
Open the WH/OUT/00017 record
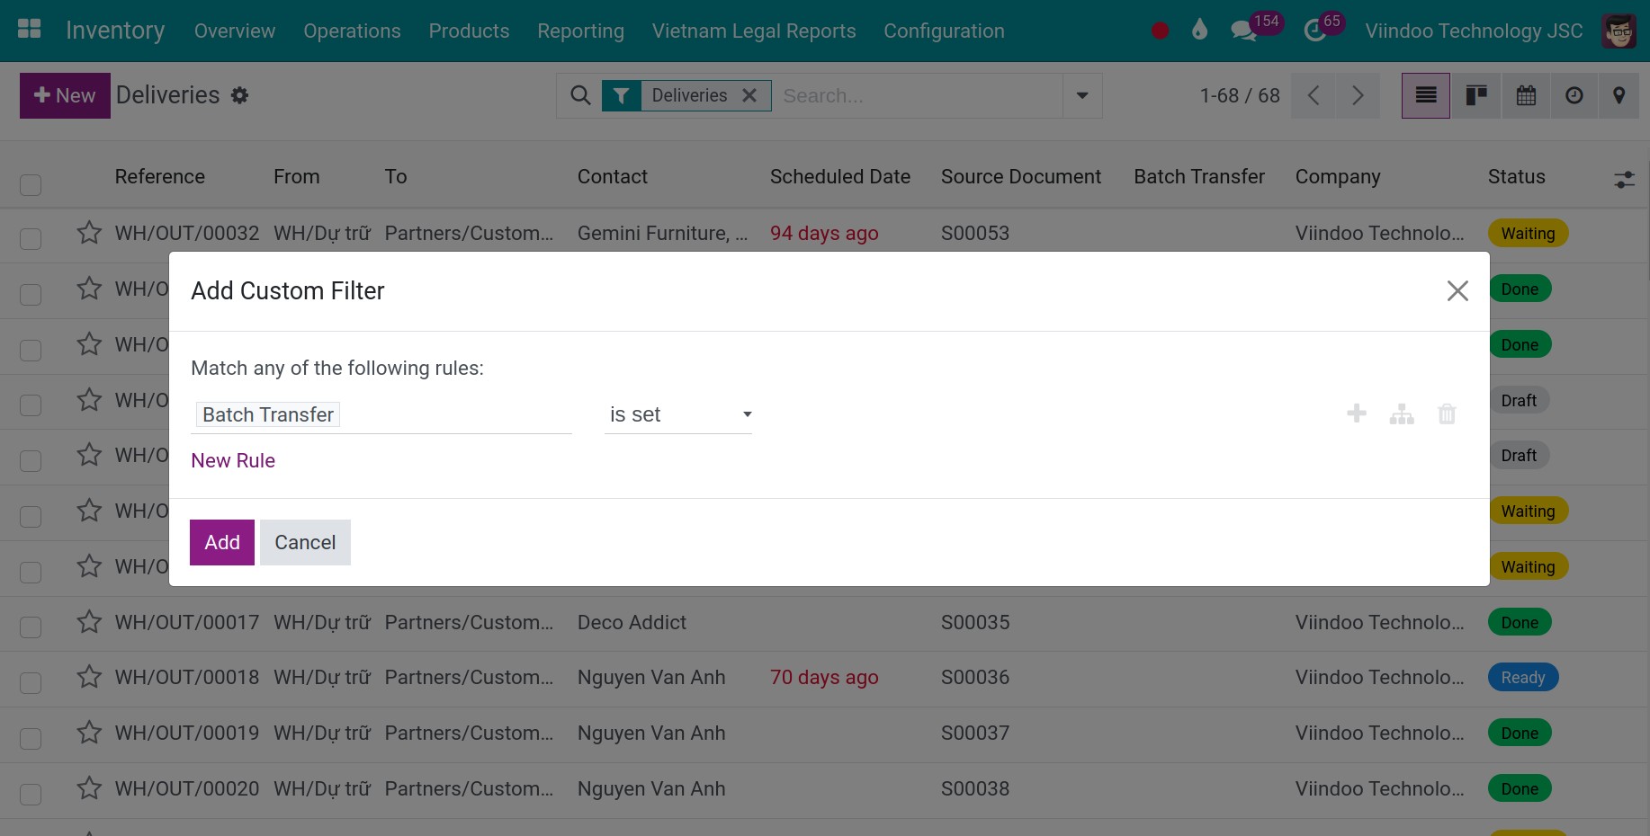(x=187, y=622)
